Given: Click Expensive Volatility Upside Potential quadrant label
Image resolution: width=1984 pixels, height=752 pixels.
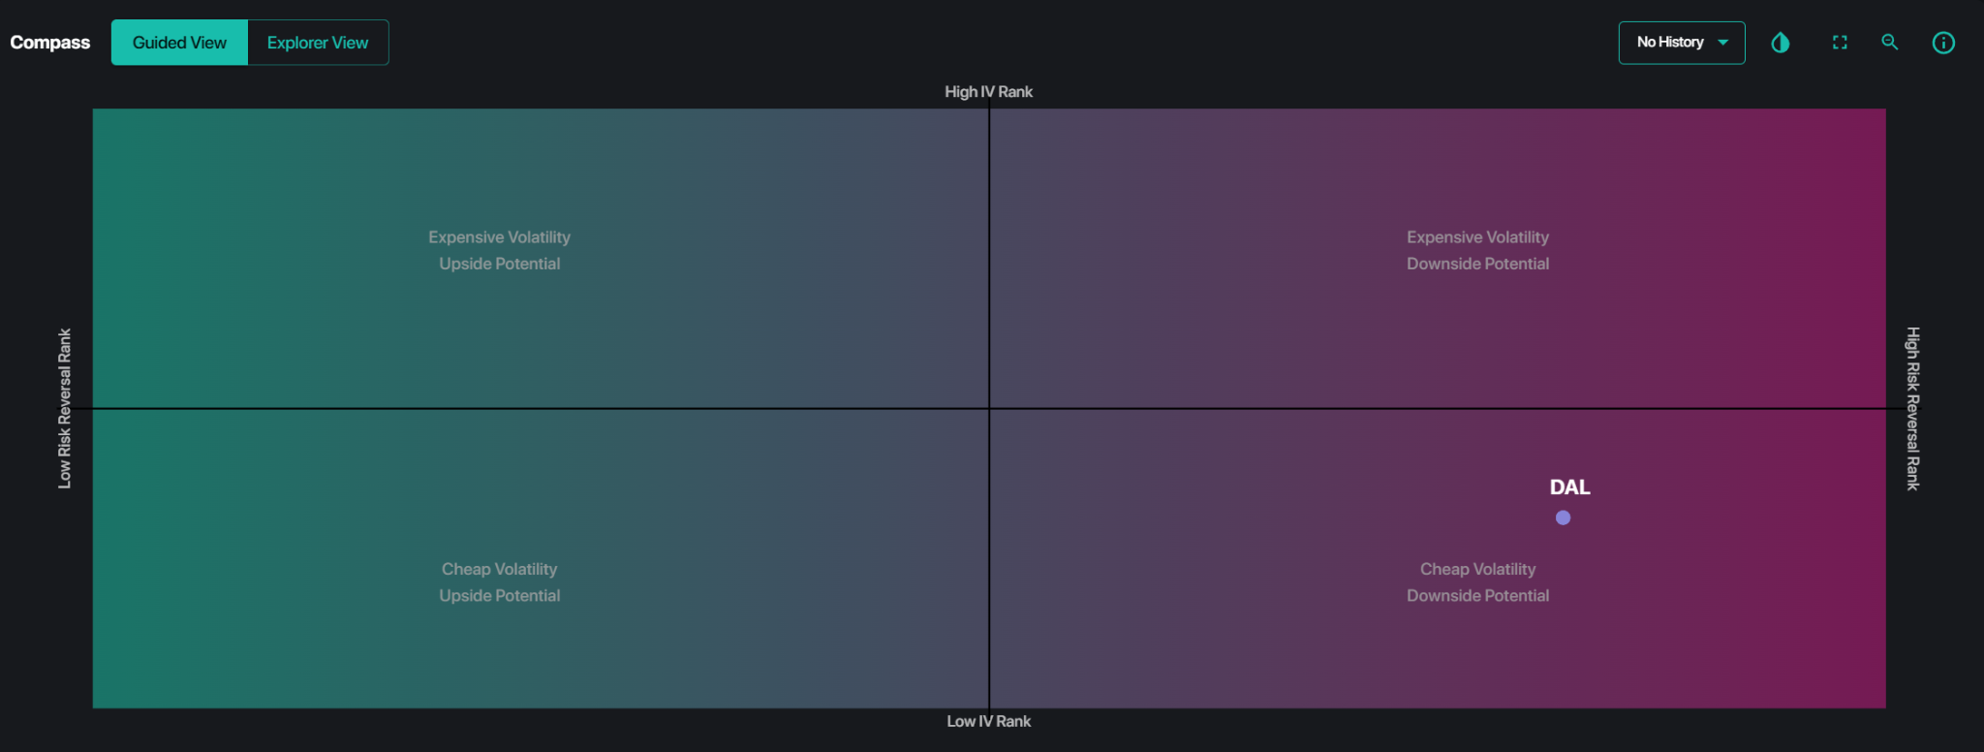Looking at the screenshot, I should point(500,250).
